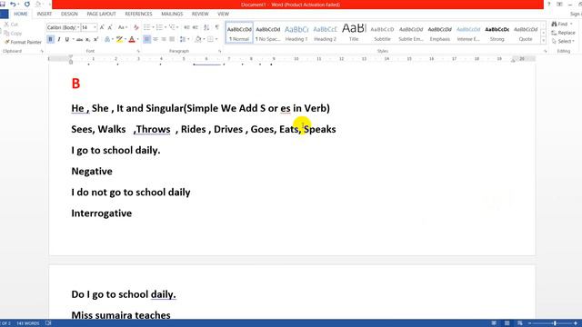Open the font name combo box
Screen dimensions: 582x327
pos(63,27)
